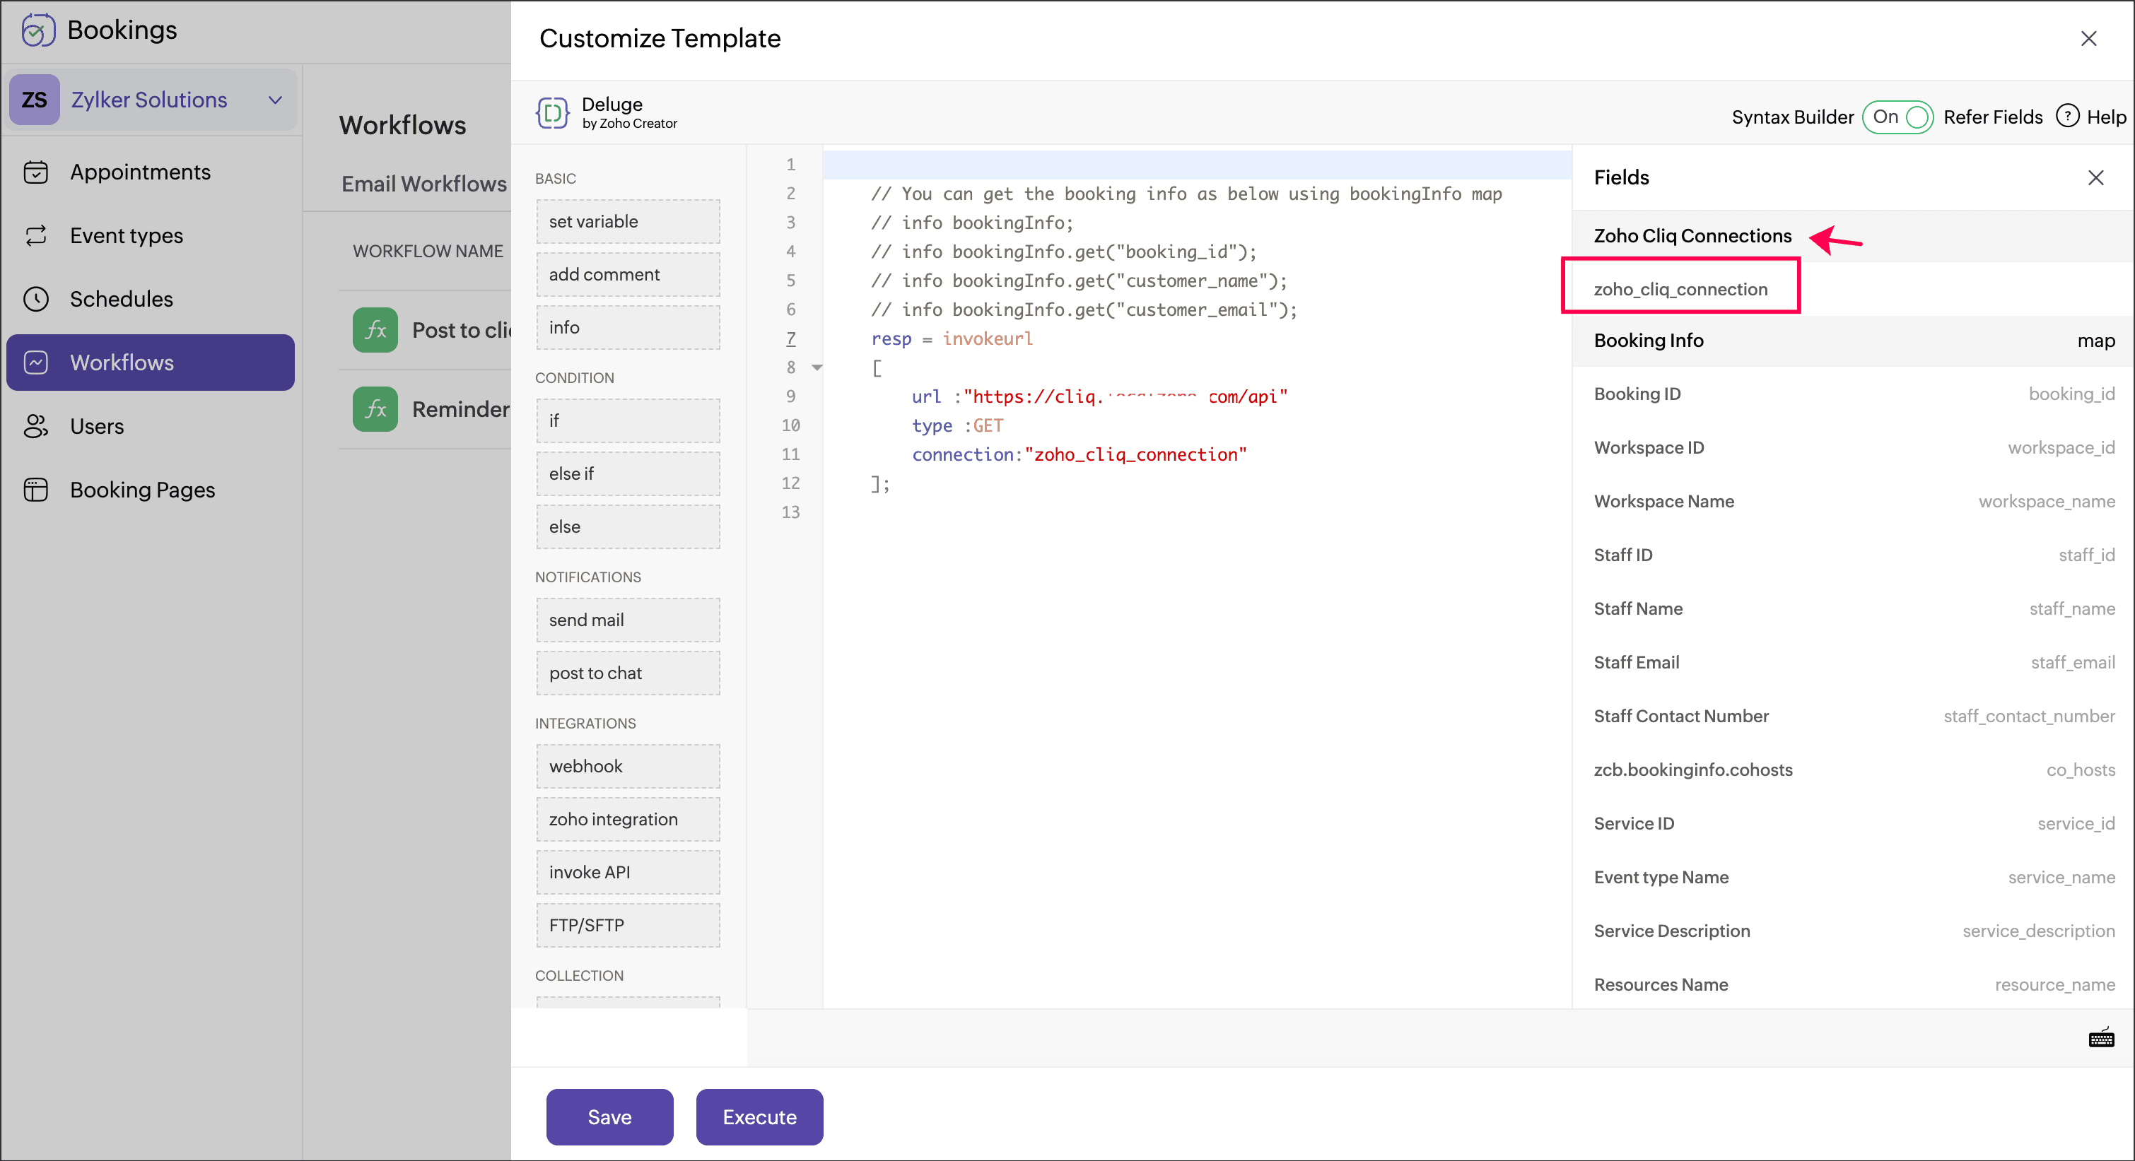This screenshot has width=2135, height=1161.
Task: Click the connection line in the editor
Action: pos(1079,455)
